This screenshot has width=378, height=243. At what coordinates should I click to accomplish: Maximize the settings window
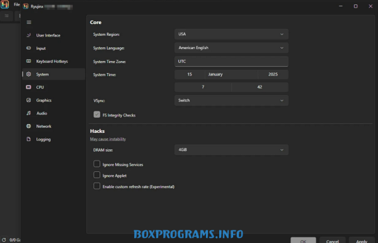coord(355,6)
